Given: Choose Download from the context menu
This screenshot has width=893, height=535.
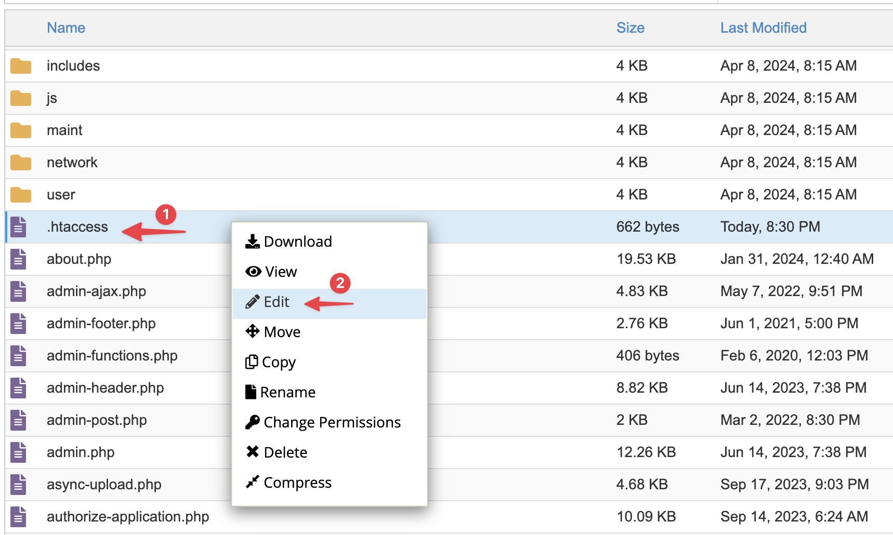Looking at the screenshot, I should coord(330,242).
